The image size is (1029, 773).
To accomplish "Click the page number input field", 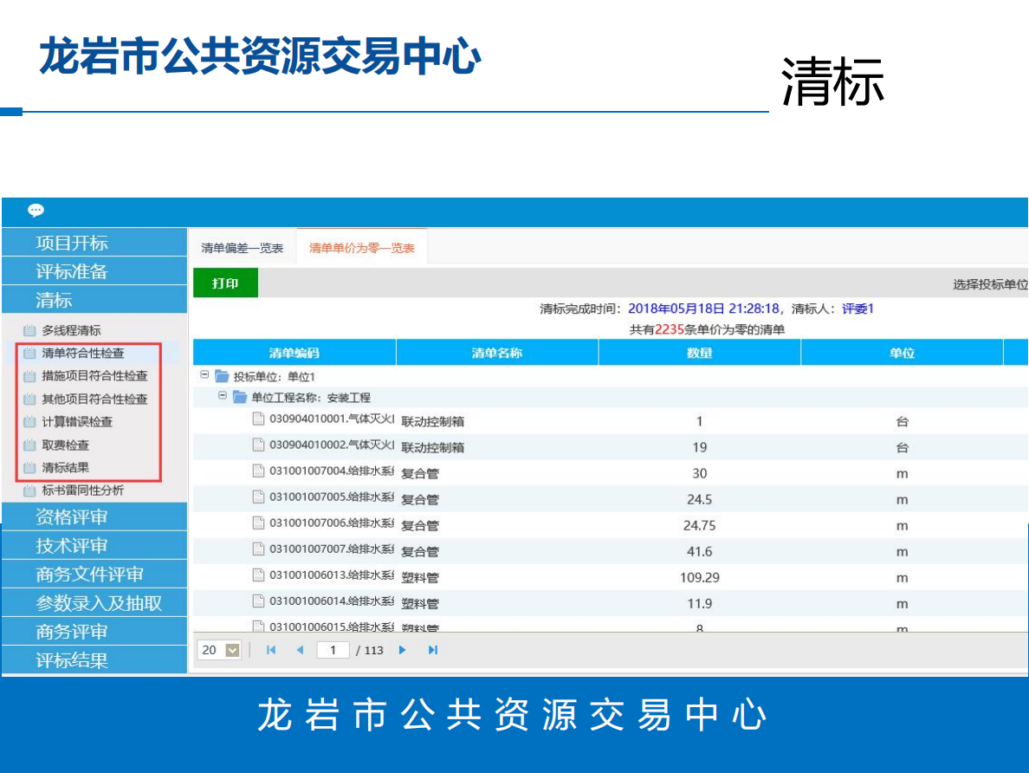I will pyautogui.click(x=333, y=650).
